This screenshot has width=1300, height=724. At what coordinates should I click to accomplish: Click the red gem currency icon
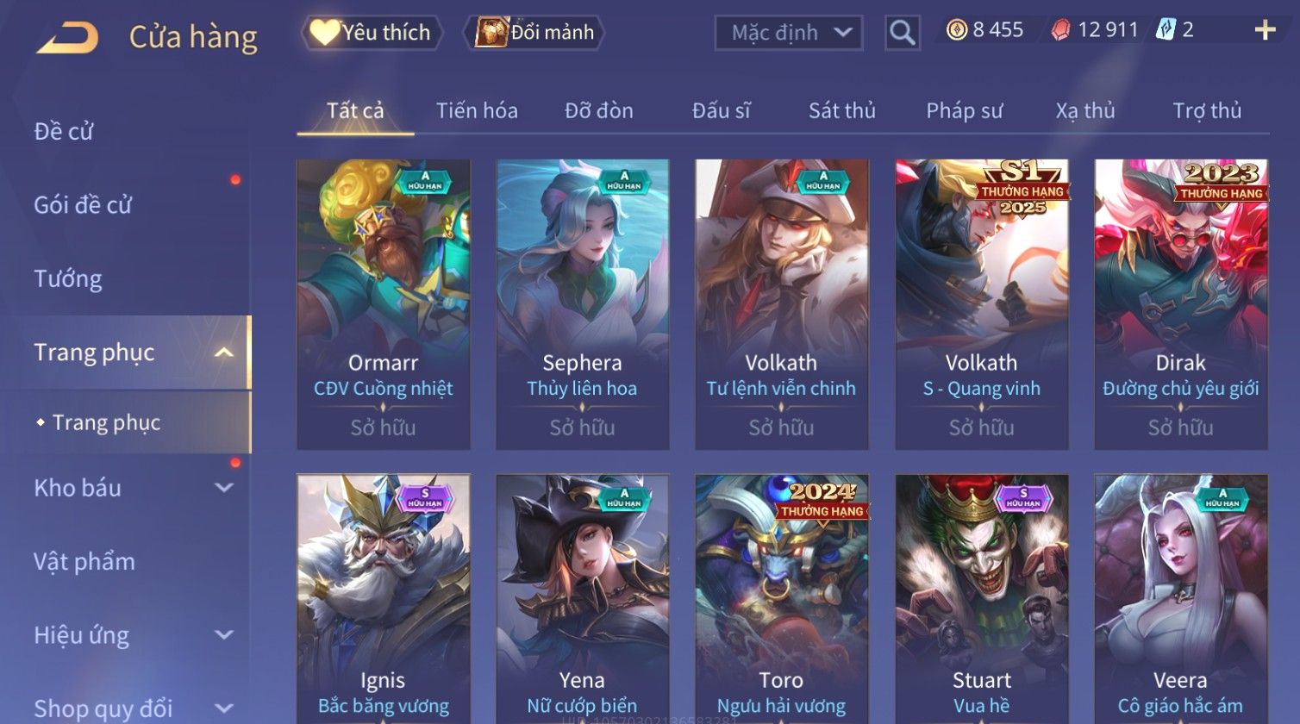tap(1060, 31)
